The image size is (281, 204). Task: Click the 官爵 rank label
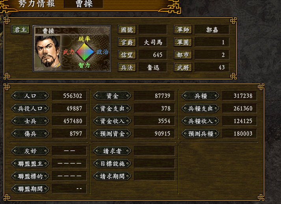pyautogui.click(x=127, y=42)
